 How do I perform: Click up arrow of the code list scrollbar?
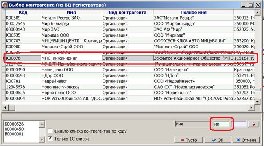click(42, 124)
